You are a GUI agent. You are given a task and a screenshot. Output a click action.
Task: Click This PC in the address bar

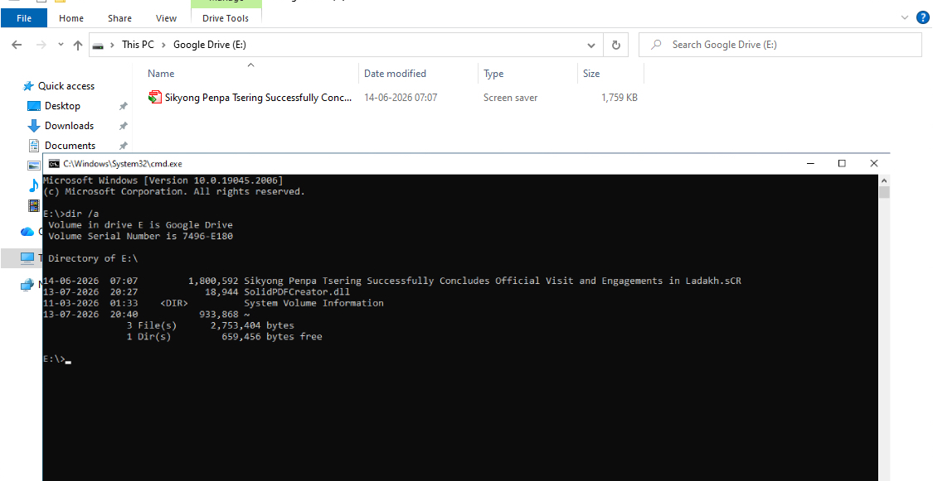tap(138, 45)
